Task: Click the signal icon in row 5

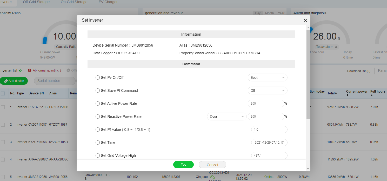Action: tap(212, 178)
